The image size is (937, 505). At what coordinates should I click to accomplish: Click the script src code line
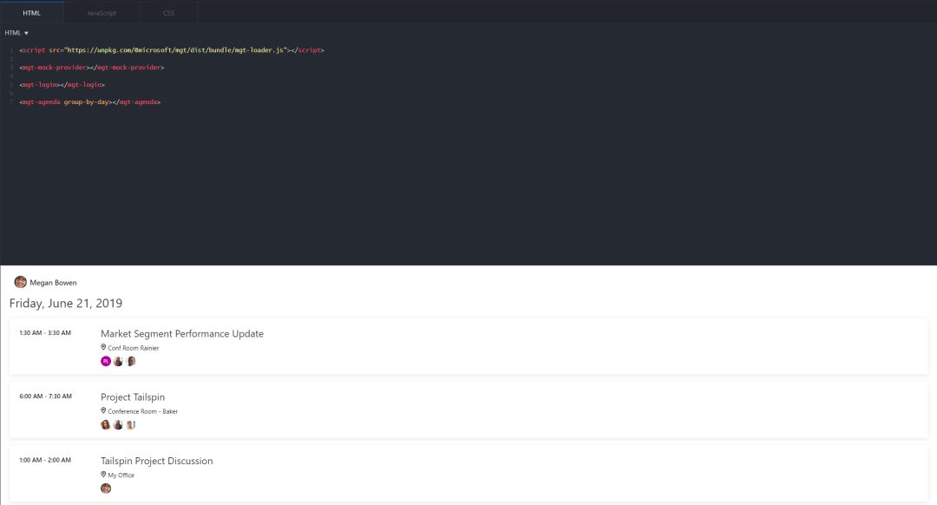pos(172,50)
